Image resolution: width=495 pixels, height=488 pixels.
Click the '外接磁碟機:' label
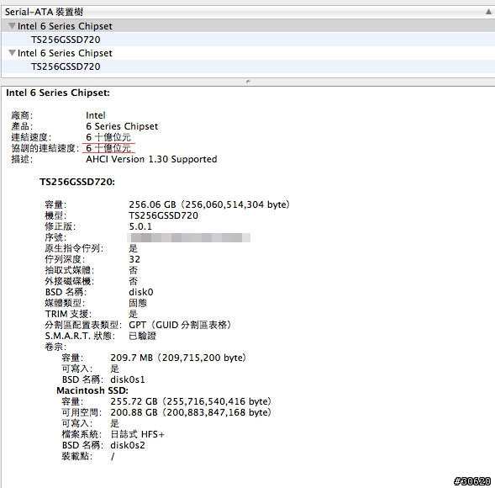tap(70, 281)
